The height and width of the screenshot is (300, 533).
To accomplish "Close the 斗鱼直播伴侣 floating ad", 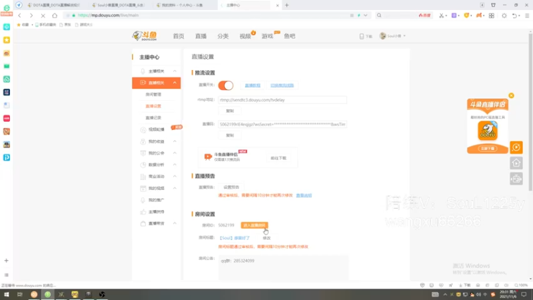I will pos(511,95).
